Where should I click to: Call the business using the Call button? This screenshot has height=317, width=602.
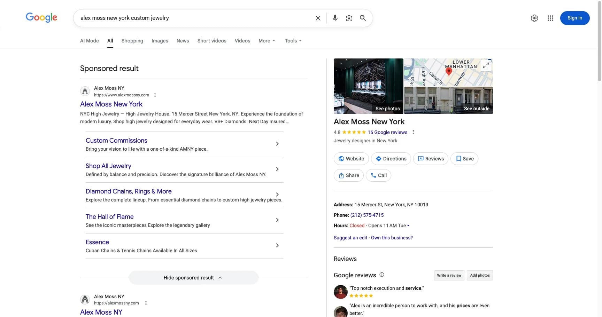[x=378, y=175]
